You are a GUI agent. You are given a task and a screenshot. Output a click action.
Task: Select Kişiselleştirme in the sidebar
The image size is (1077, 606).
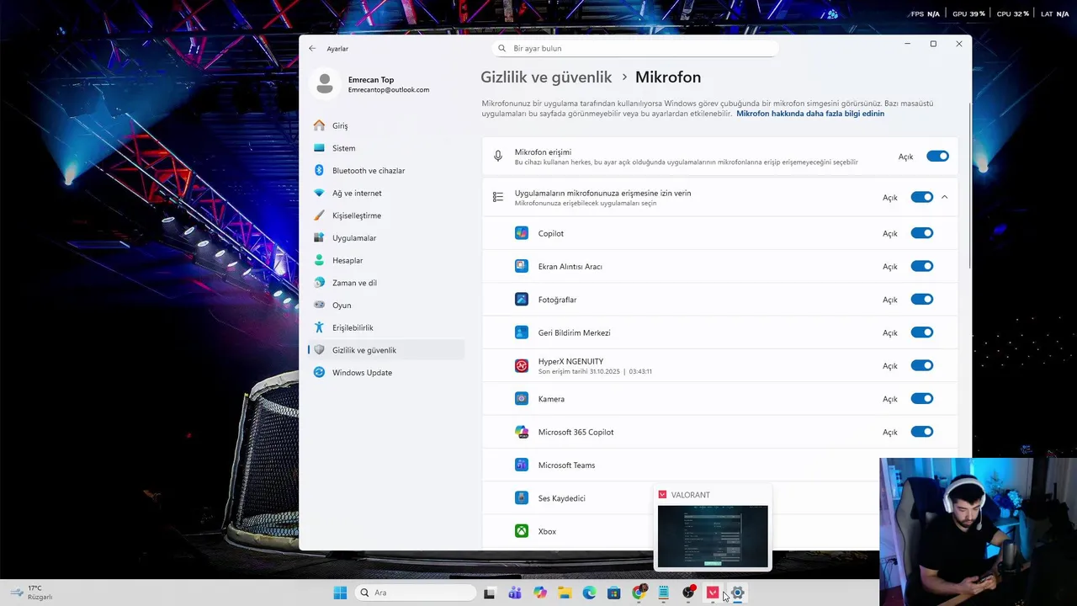[x=386, y=215]
